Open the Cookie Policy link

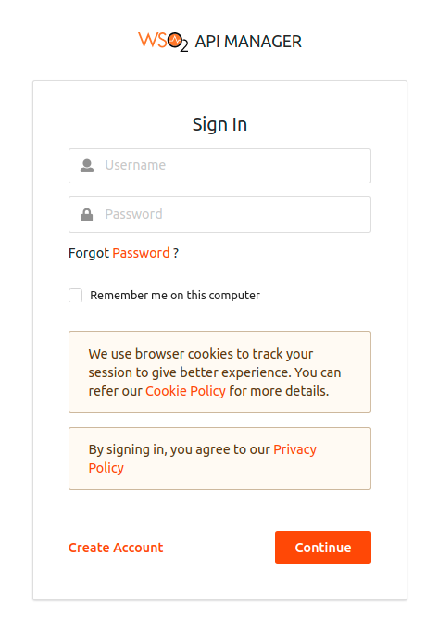coord(185,391)
